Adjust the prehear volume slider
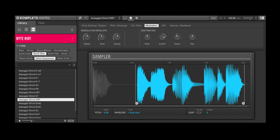The width and height of the screenshot is (280, 140). [28, 121]
